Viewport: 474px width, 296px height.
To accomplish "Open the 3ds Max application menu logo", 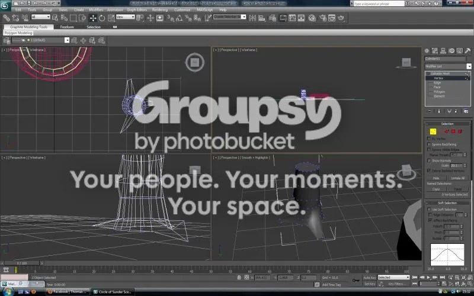I will coord(5,5).
